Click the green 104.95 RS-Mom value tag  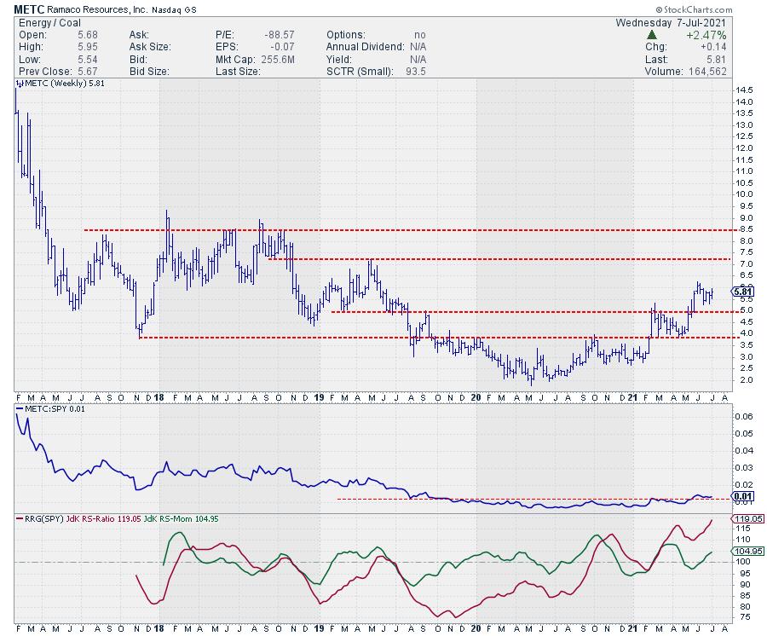(744, 551)
